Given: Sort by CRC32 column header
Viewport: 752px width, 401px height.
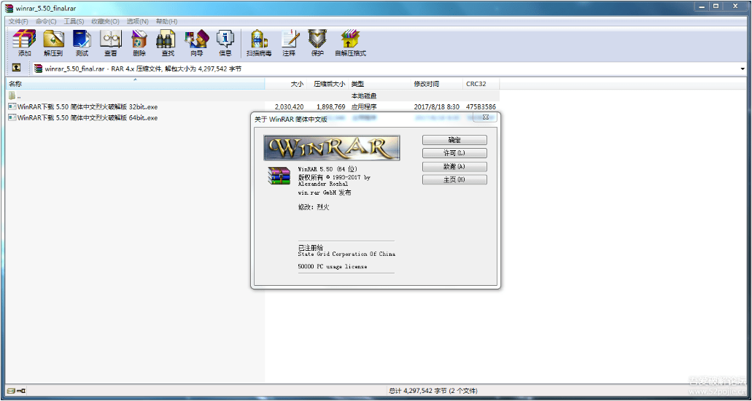Looking at the screenshot, I should click(x=481, y=84).
